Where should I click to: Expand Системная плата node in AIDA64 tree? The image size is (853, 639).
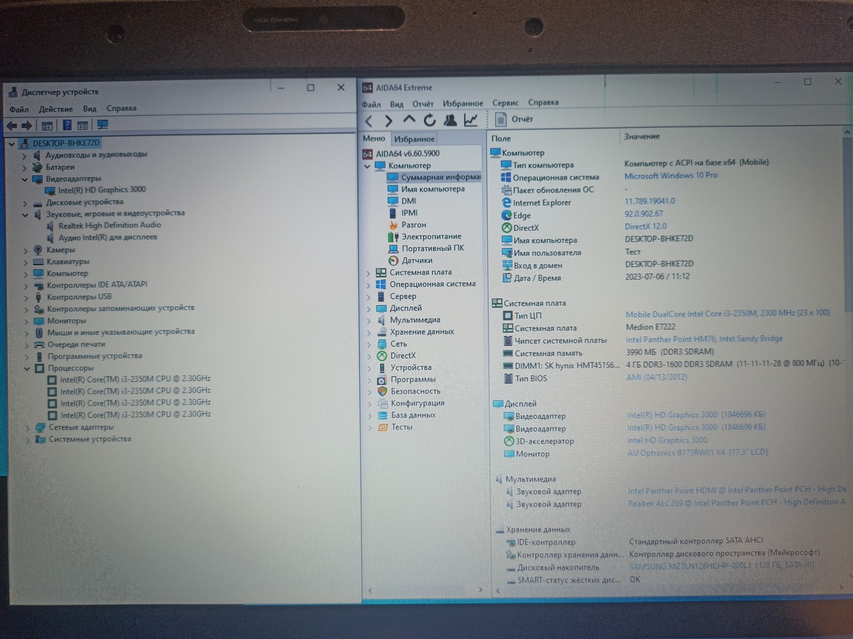368,273
